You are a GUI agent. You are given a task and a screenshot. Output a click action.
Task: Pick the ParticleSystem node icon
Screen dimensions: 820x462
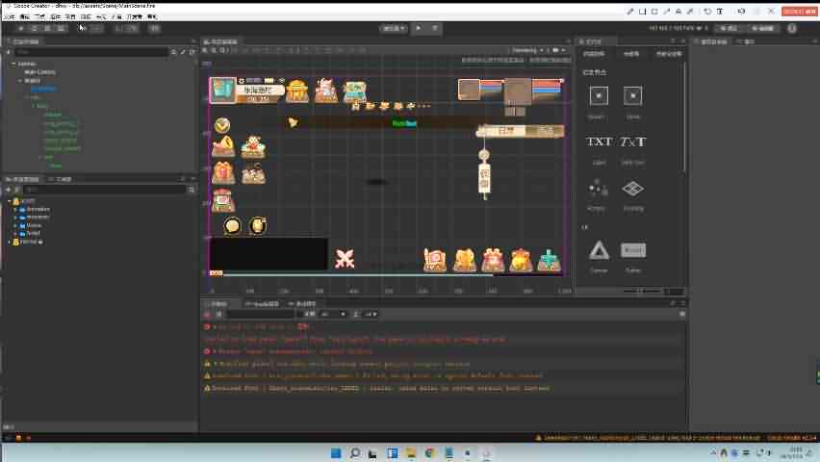click(x=599, y=188)
